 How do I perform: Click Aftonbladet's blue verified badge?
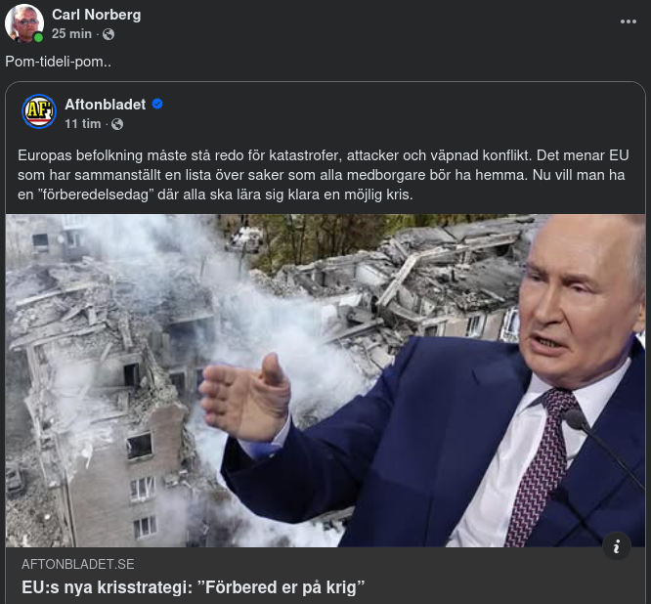point(156,104)
